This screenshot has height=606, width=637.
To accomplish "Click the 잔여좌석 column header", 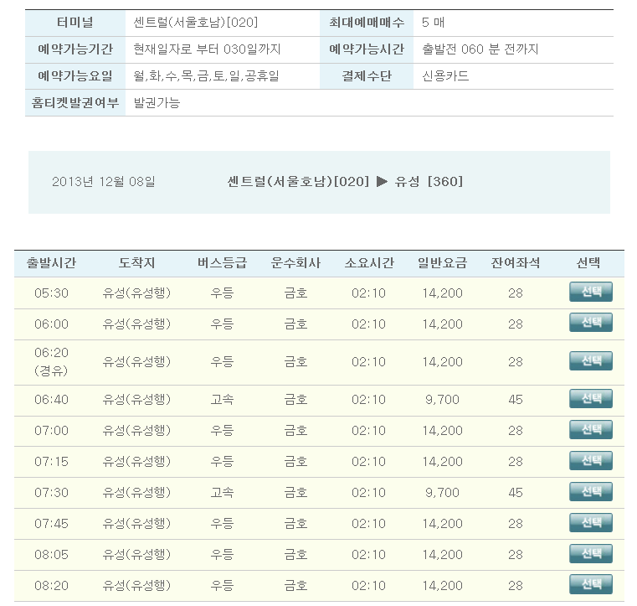I will point(516,263).
